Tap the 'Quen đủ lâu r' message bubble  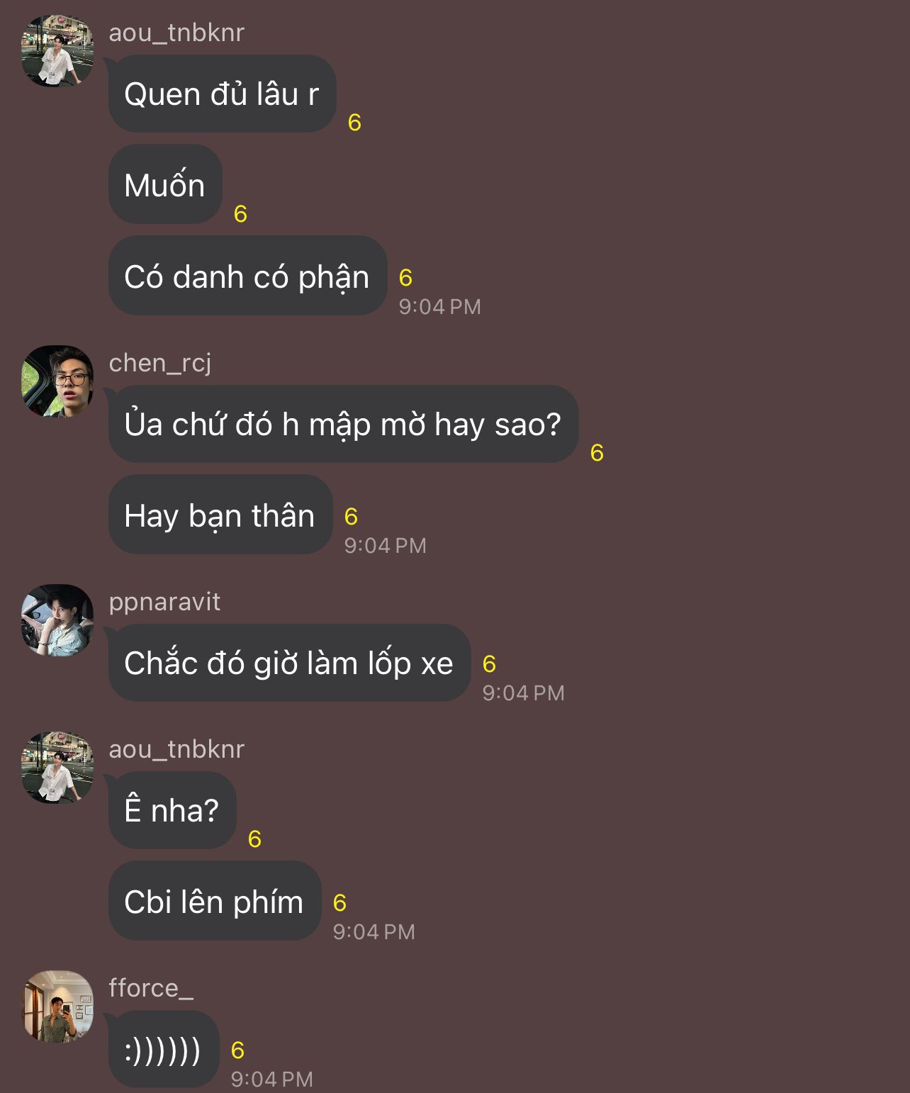222,94
